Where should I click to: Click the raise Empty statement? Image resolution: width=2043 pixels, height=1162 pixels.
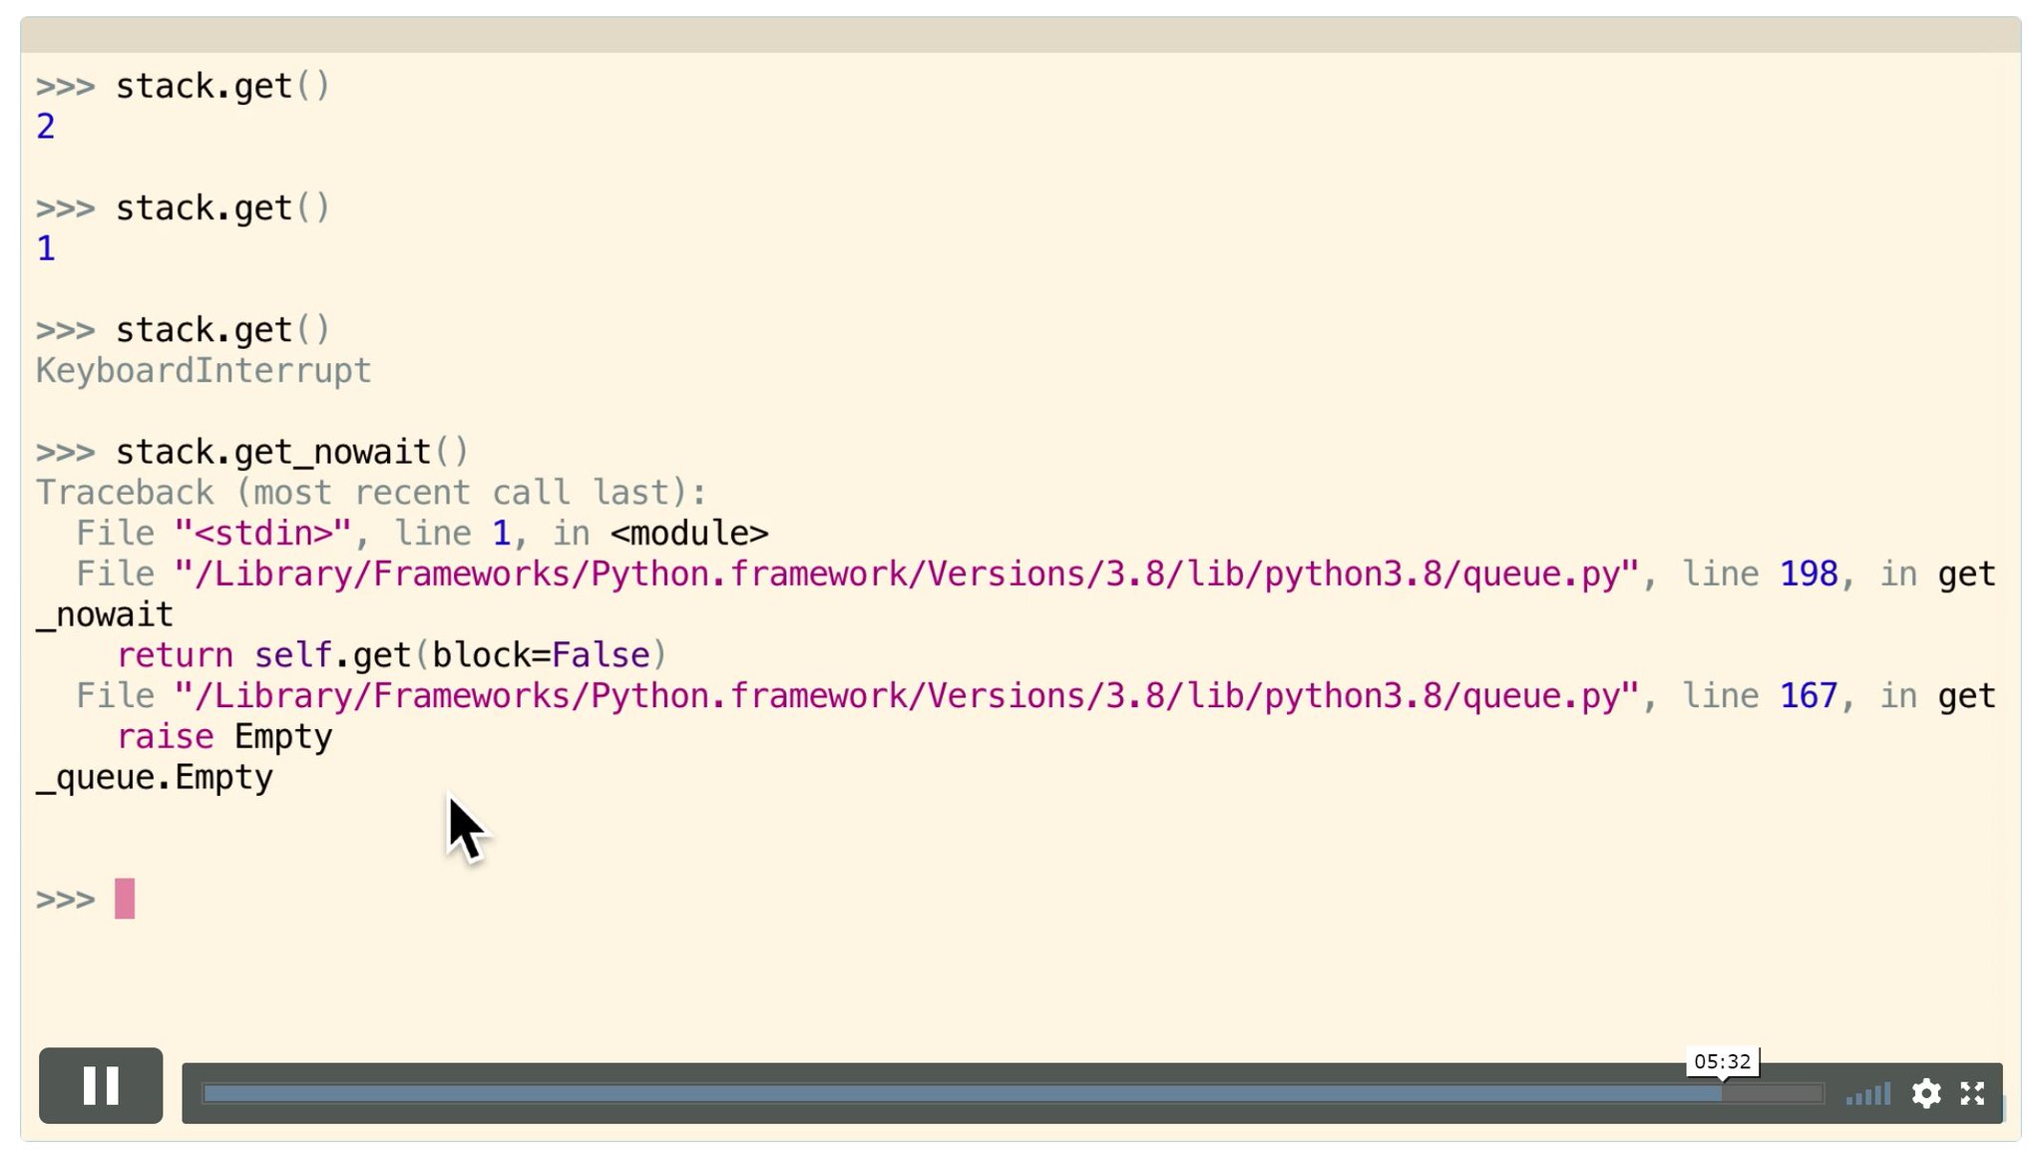coord(224,736)
